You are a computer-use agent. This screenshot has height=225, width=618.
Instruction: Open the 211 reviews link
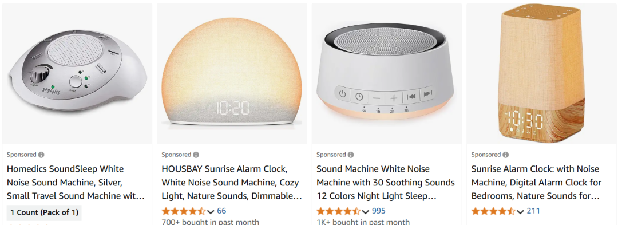[533, 211]
